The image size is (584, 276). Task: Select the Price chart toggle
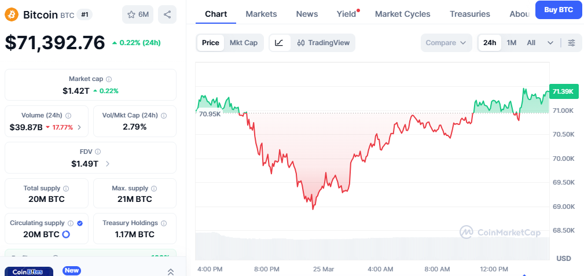click(x=211, y=43)
